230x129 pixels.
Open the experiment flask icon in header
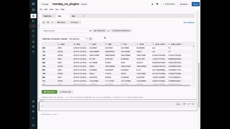point(152,4)
